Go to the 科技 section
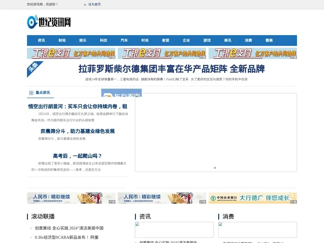The width and height of the screenshot is (324, 243). tap(103, 40)
